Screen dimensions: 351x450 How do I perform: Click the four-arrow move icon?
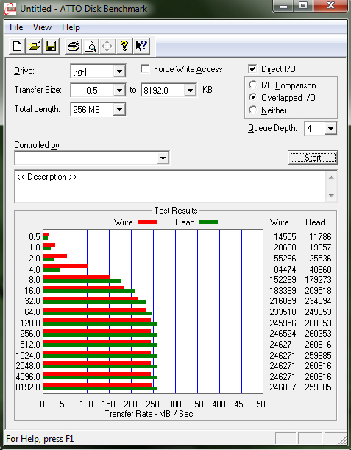[107, 46]
